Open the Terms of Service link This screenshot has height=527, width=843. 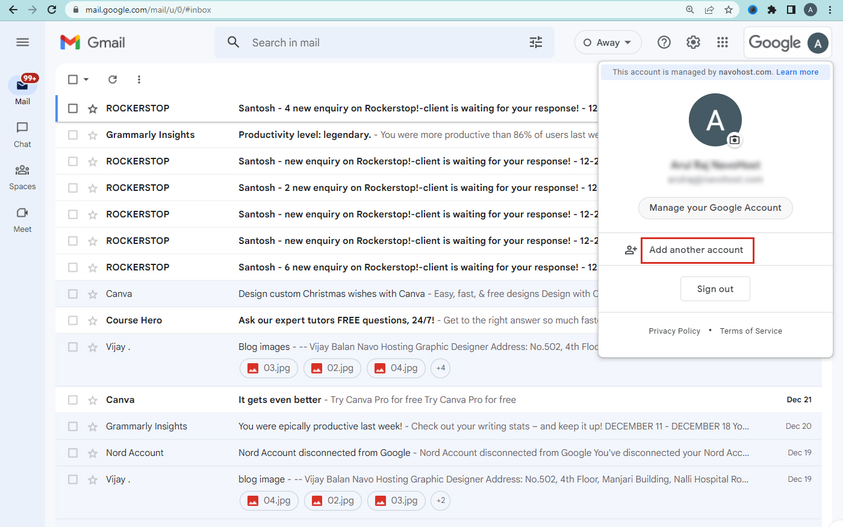coord(751,331)
